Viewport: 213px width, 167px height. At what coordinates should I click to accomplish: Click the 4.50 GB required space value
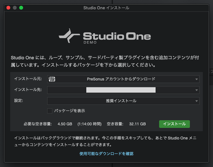click(65, 124)
